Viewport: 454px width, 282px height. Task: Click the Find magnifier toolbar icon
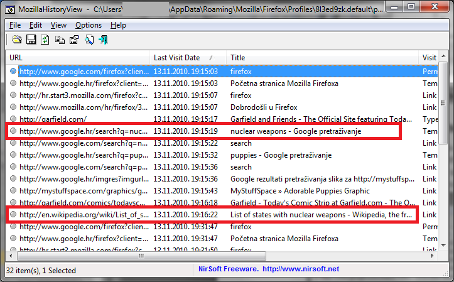pyautogui.click(x=89, y=40)
